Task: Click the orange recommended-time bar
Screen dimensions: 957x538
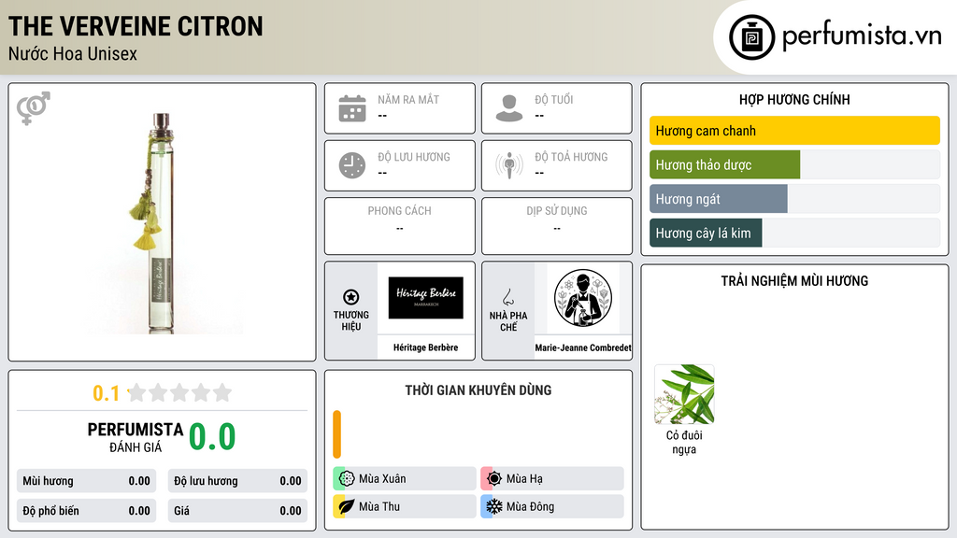Action: [336, 434]
